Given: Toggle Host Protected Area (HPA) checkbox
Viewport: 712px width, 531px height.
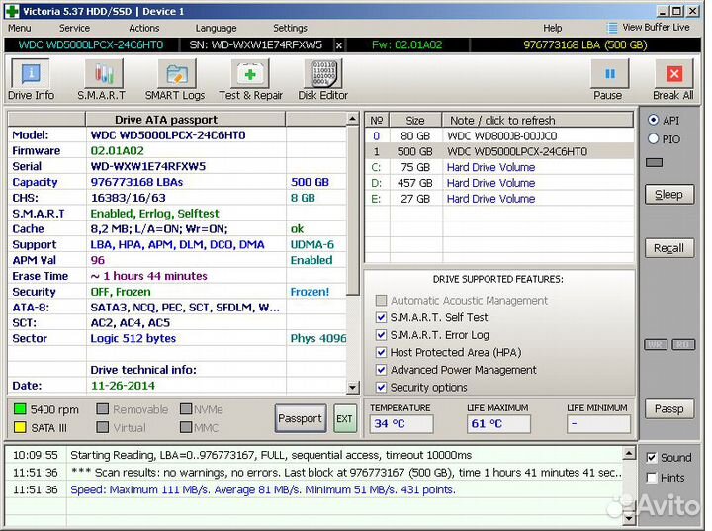Looking at the screenshot, I should (381, 352).
